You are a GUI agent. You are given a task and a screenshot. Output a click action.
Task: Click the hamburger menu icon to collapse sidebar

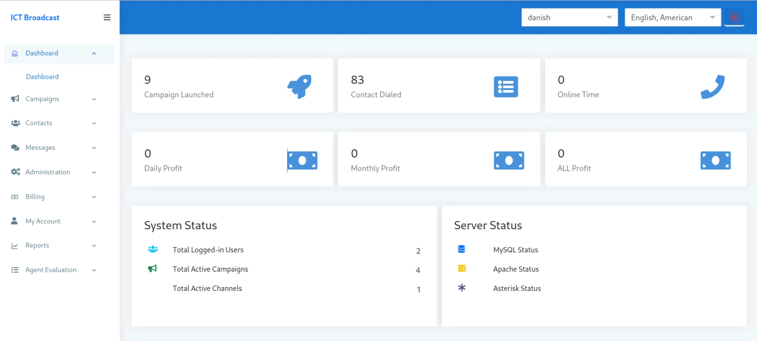[x=107, y=17]
